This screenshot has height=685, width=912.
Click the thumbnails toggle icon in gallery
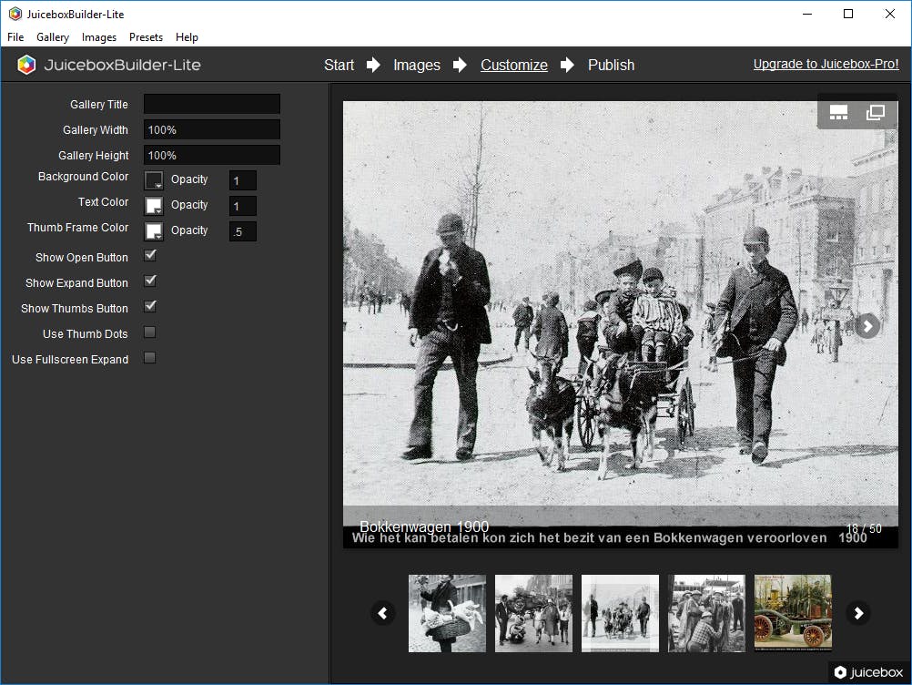coord(838,112)
